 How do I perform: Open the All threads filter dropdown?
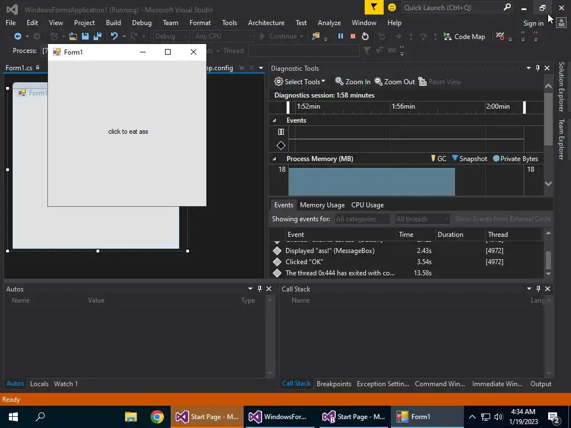(423, 218)
